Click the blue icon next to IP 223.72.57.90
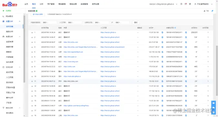The width and height of the screenshot is (218, 117). point(162,42)
